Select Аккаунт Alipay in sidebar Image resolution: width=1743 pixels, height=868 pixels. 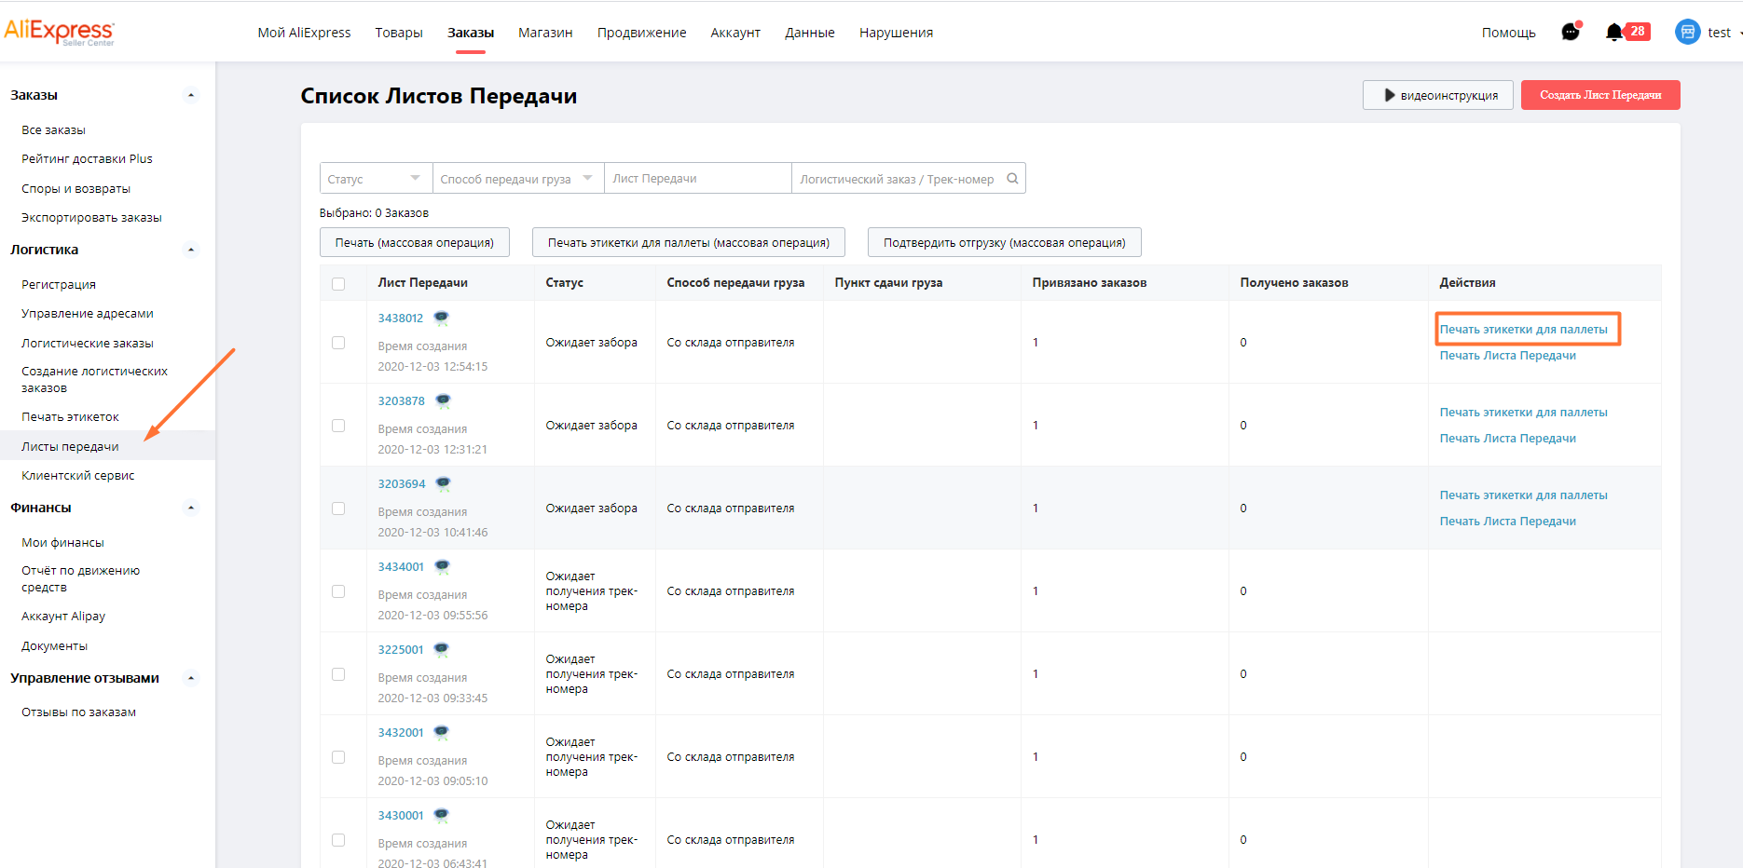63,616
